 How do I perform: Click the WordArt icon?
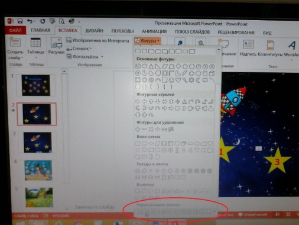(292, 46)
